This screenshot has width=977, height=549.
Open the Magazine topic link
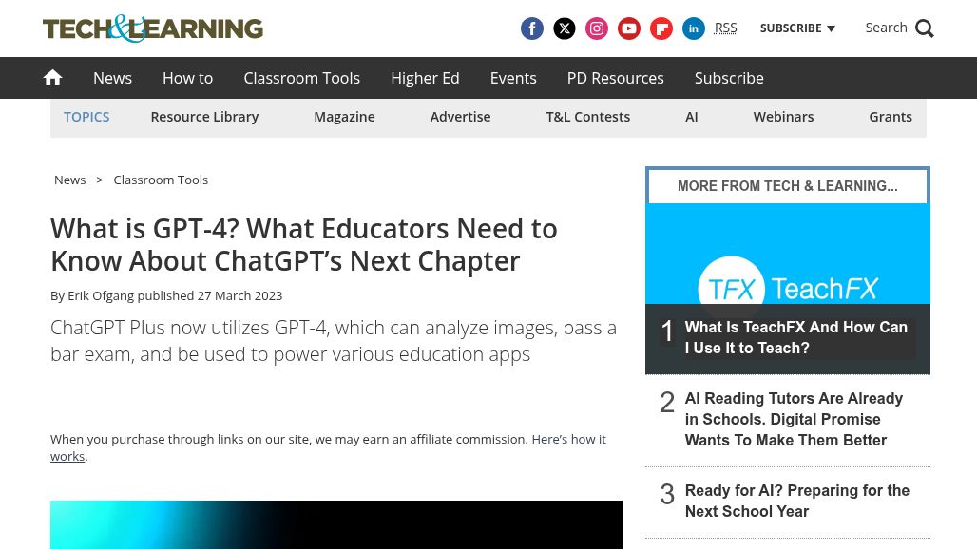pyautogui.click(x=344, y=117)
